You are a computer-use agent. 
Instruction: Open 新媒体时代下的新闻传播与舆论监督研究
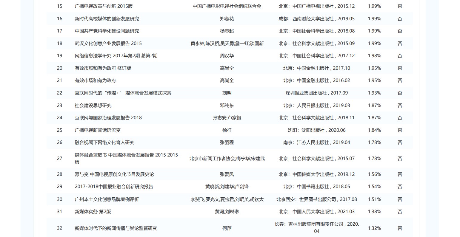point(116,228)
